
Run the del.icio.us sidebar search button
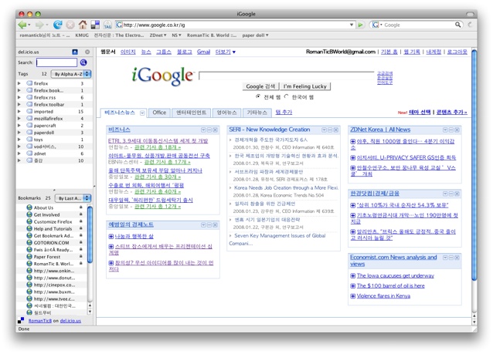click(x=83, y=62)
